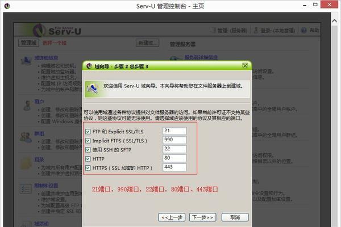Click the blue help question mark icon
This screenshot has height=227, width=341.
point(303,31)
